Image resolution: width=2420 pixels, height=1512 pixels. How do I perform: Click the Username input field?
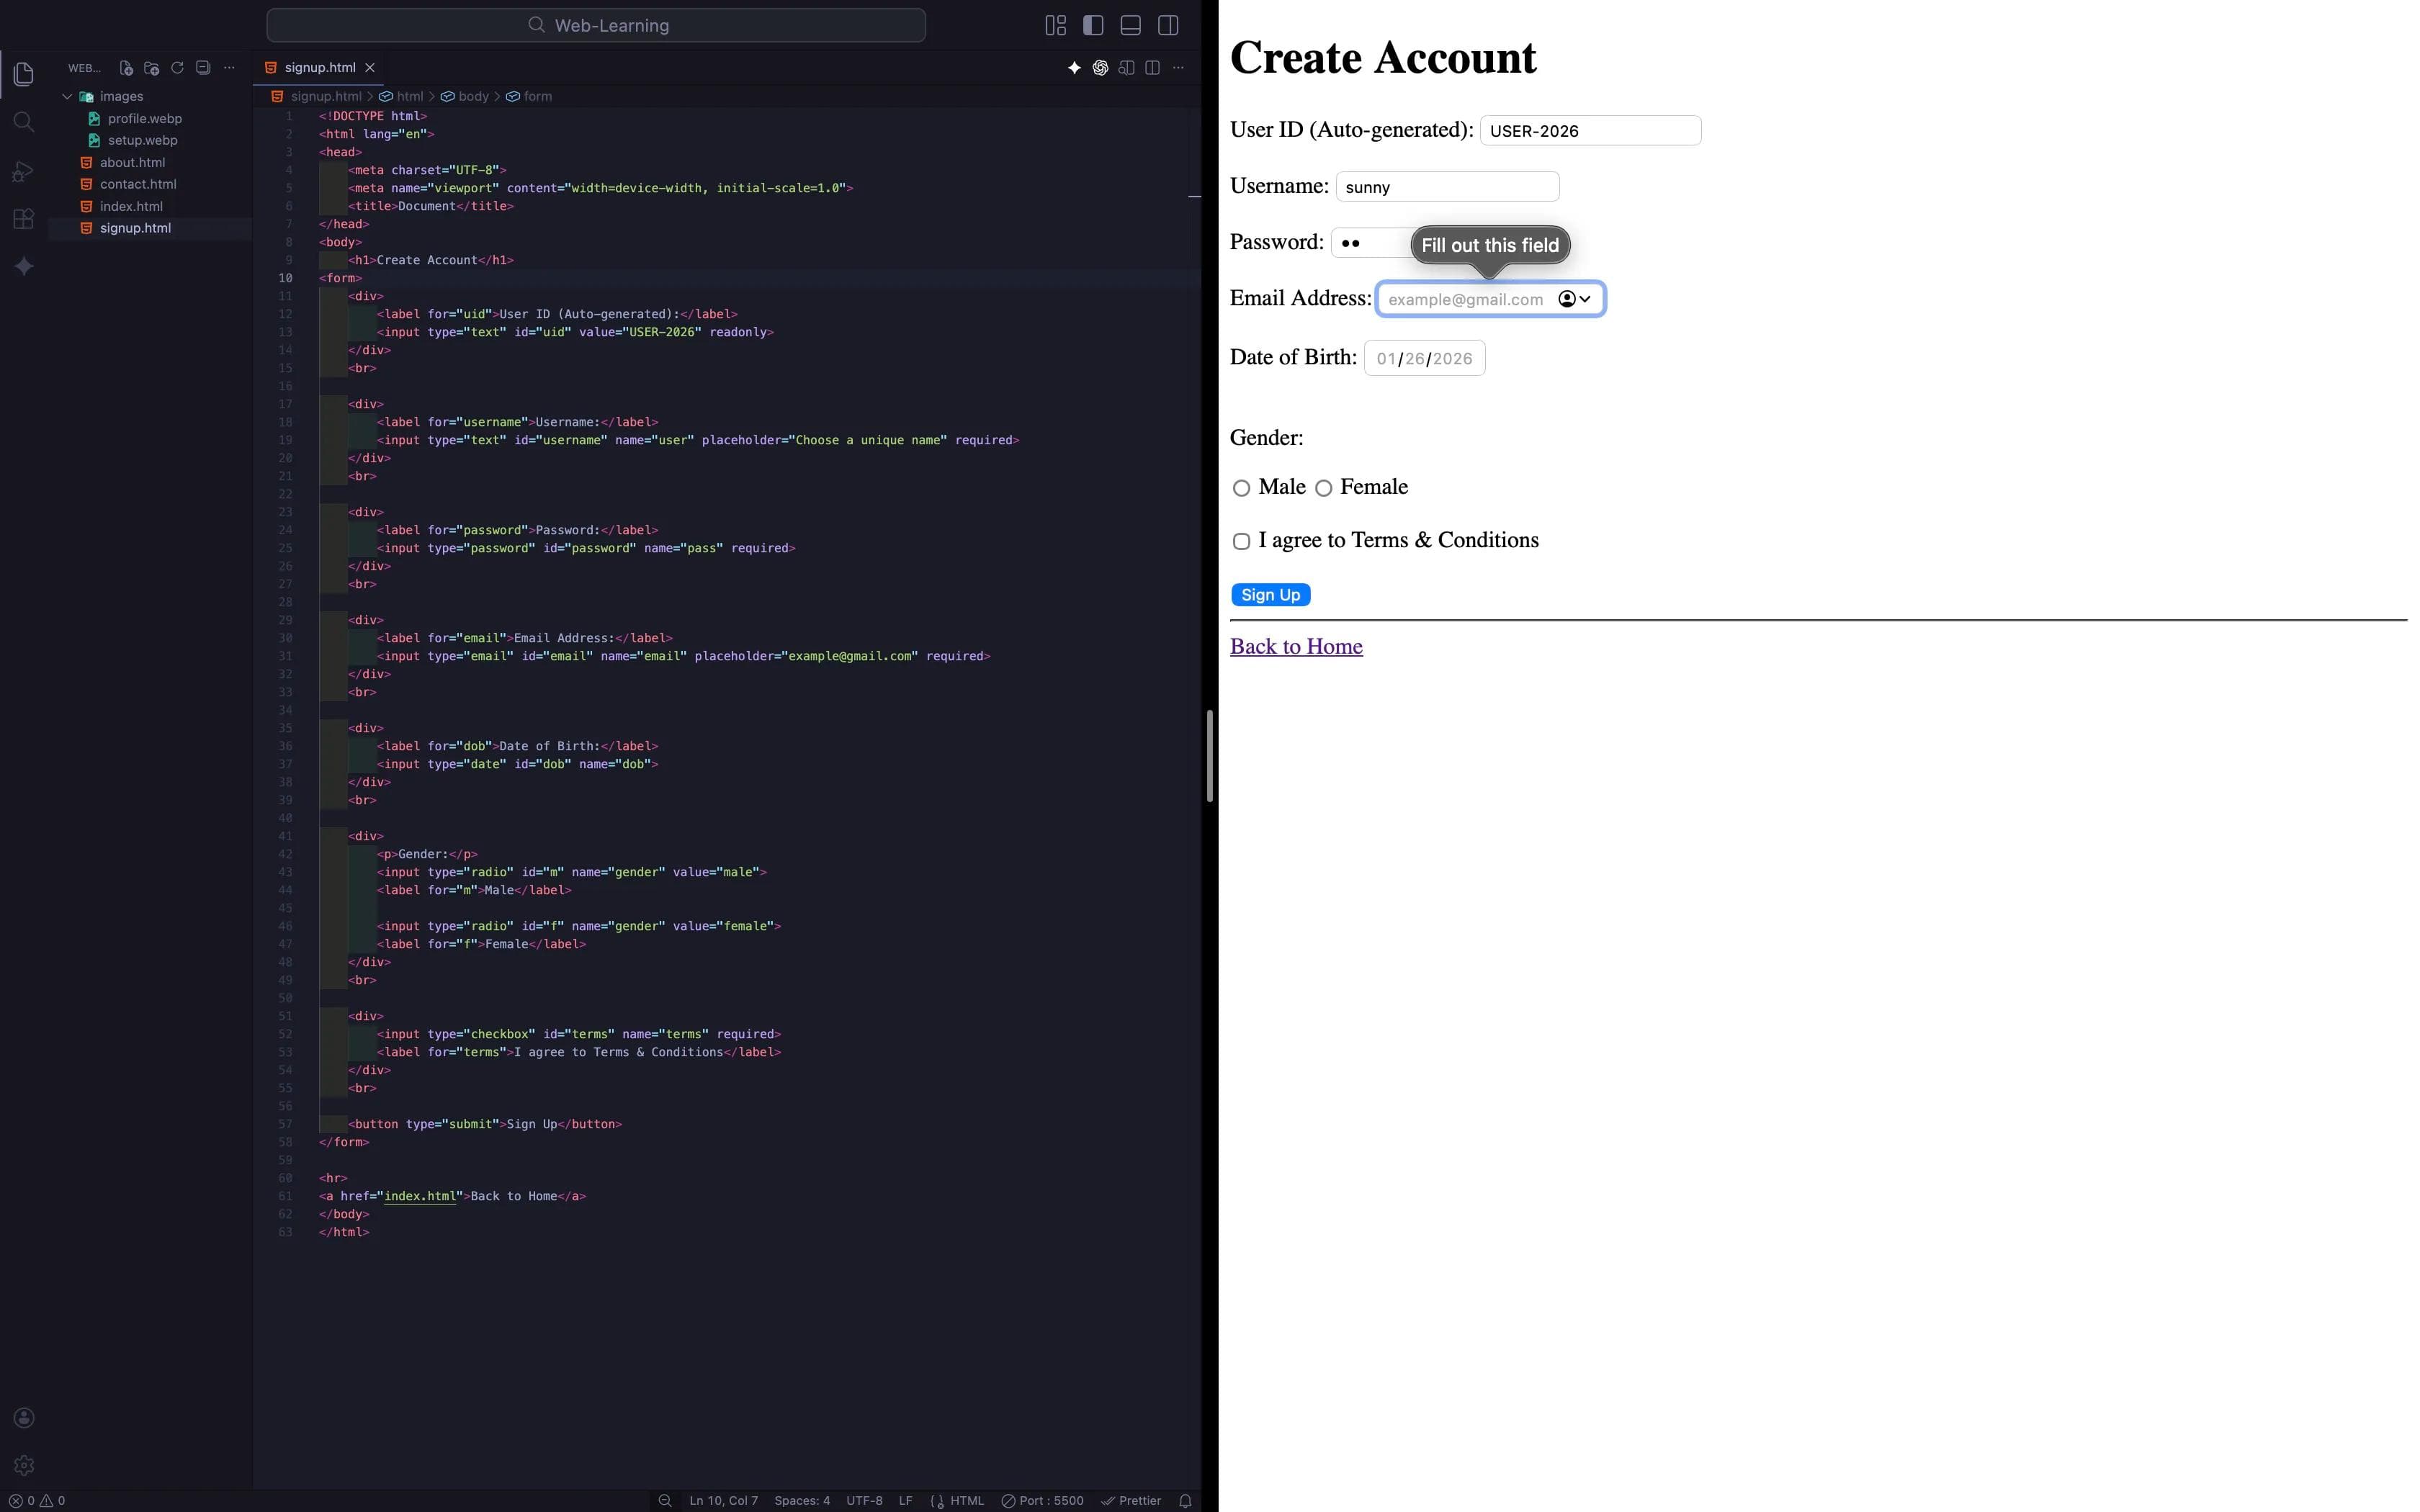click(1446, 187)
